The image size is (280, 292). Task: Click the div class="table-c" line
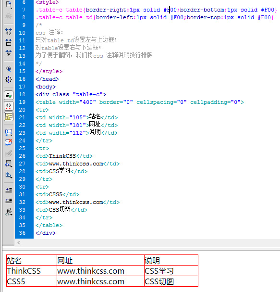(71, 94)
